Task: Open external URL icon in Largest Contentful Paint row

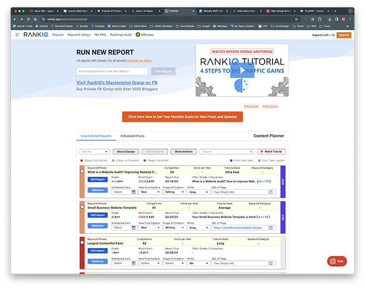Action: tap(271, 263)
